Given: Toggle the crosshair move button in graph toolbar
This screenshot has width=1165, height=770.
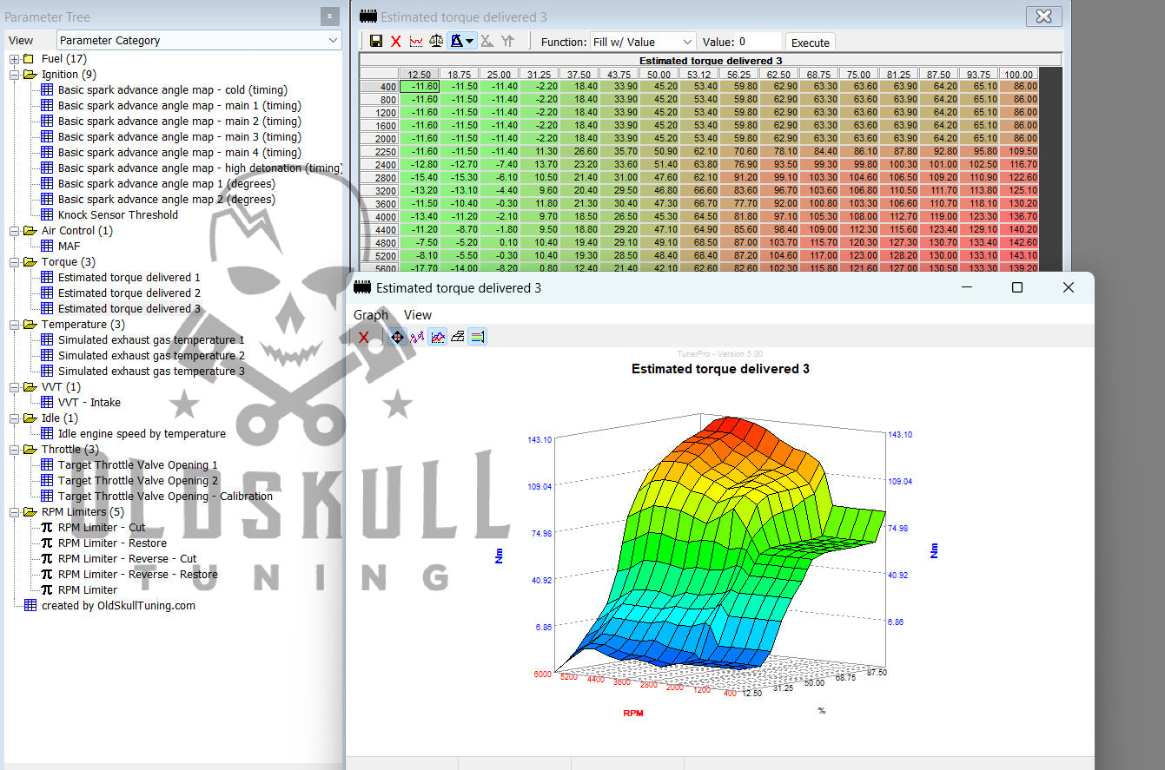Looking at the screenshot, I should point(397,337).
